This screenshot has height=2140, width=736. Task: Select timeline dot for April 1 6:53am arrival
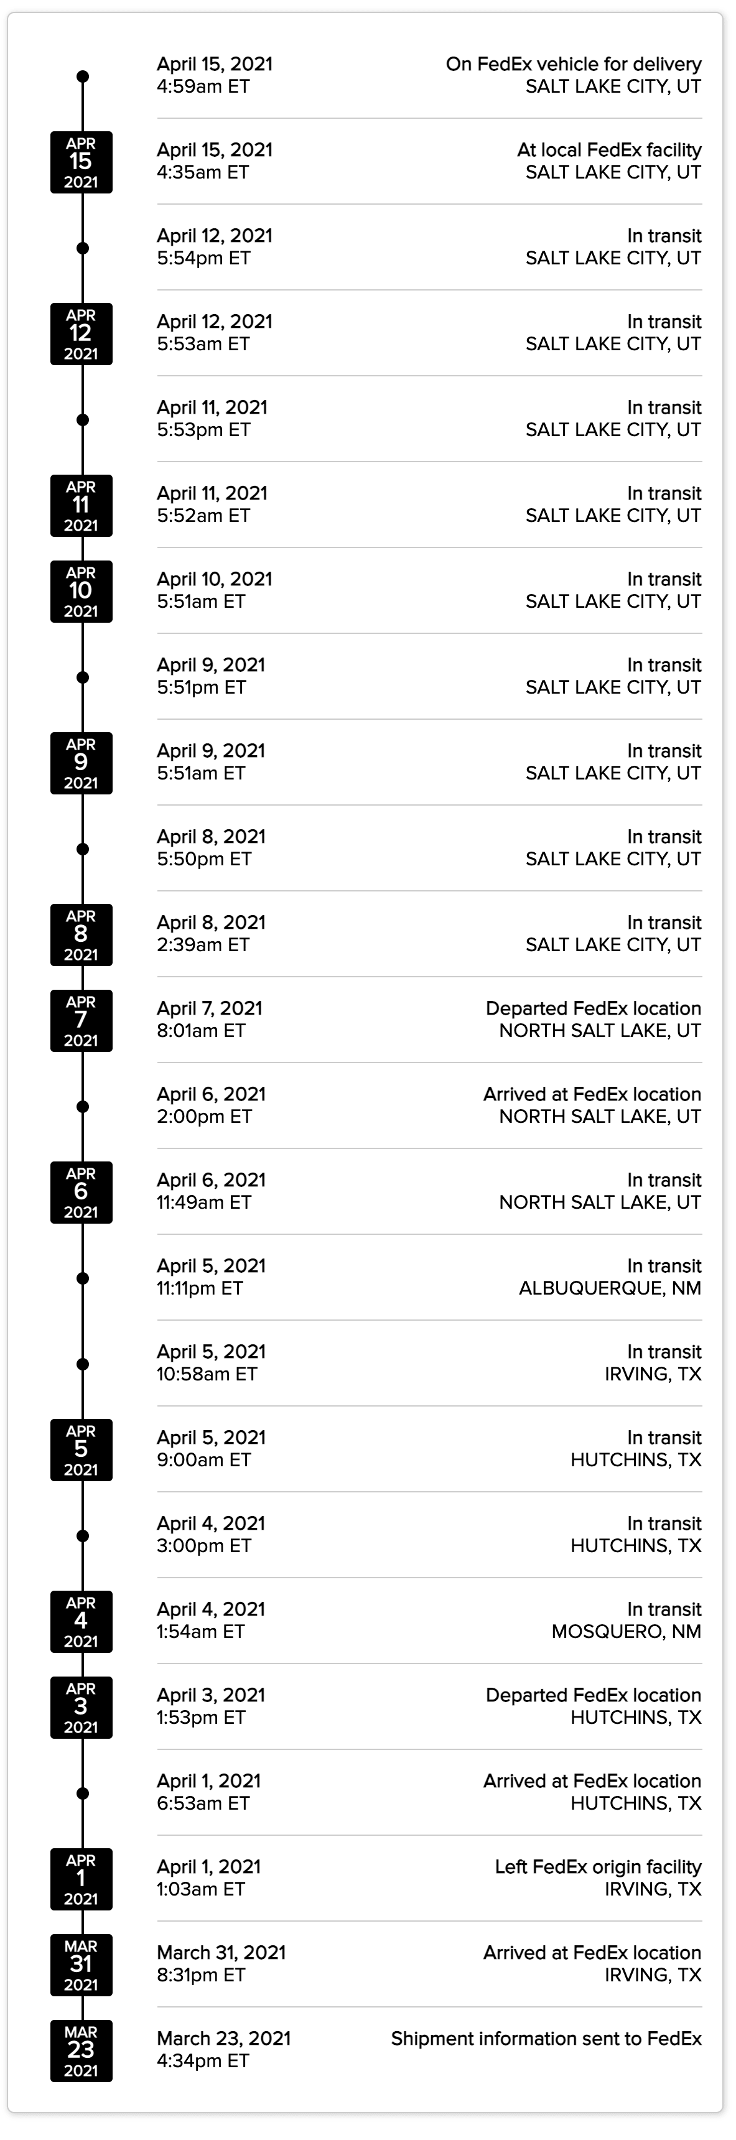point(82,1793)
